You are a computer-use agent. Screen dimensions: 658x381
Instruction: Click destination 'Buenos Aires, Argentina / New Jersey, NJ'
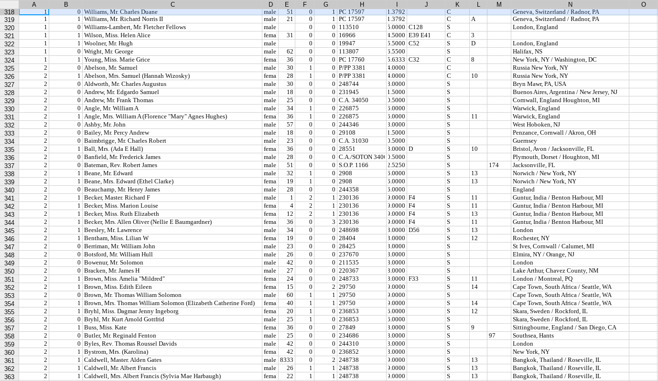[x=570, y=92]
